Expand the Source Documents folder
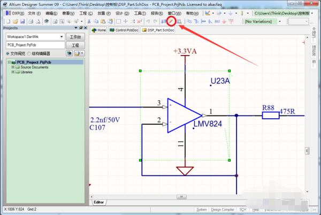 click(13, 67)
